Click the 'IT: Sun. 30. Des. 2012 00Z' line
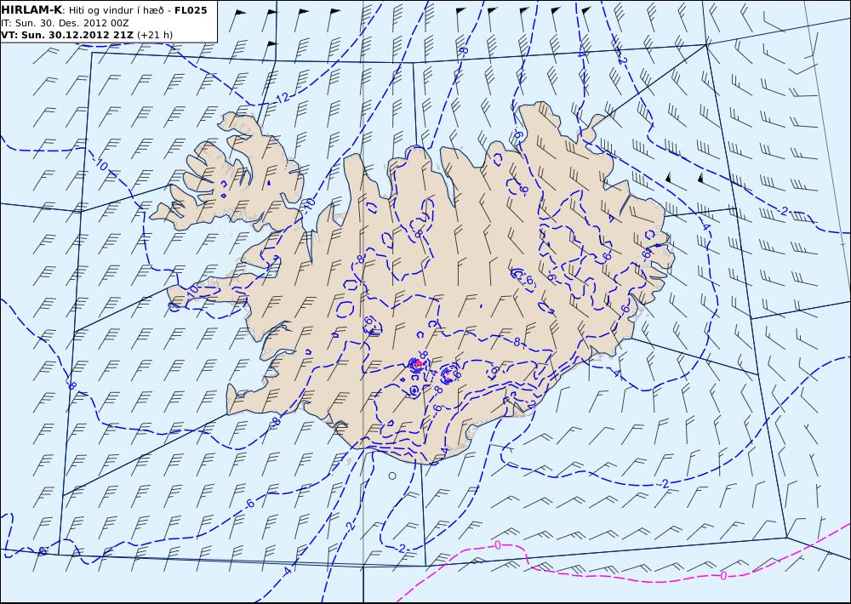The height and width of the screenshot is (604, 851). [x=66, y=23]
